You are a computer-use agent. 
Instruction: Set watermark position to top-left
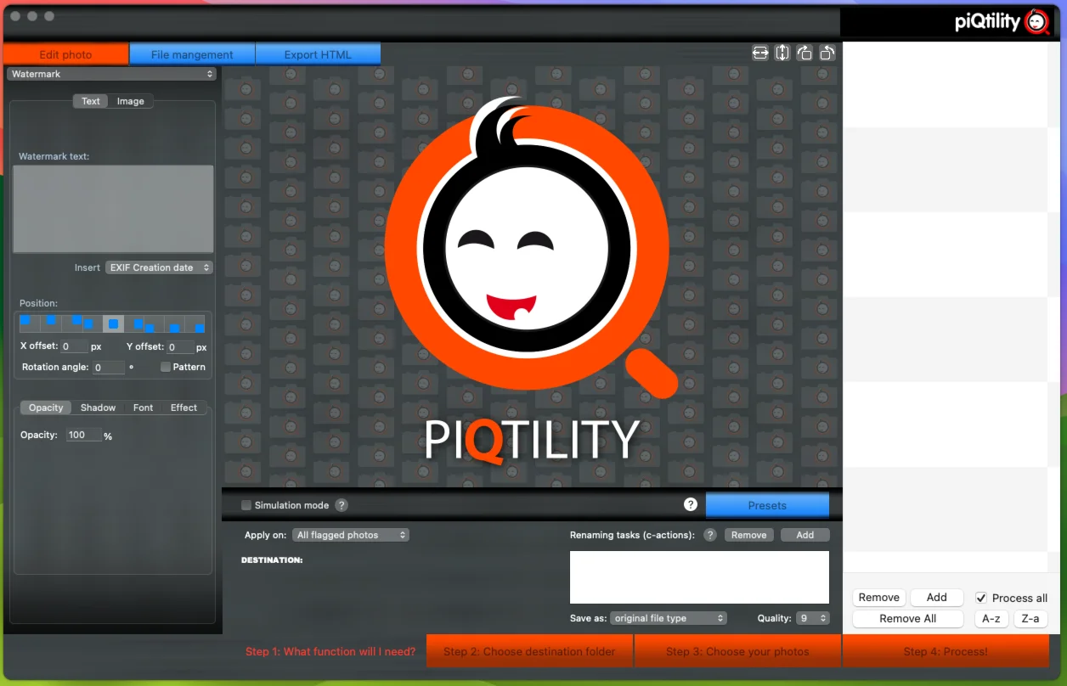[x=25, y=321]
